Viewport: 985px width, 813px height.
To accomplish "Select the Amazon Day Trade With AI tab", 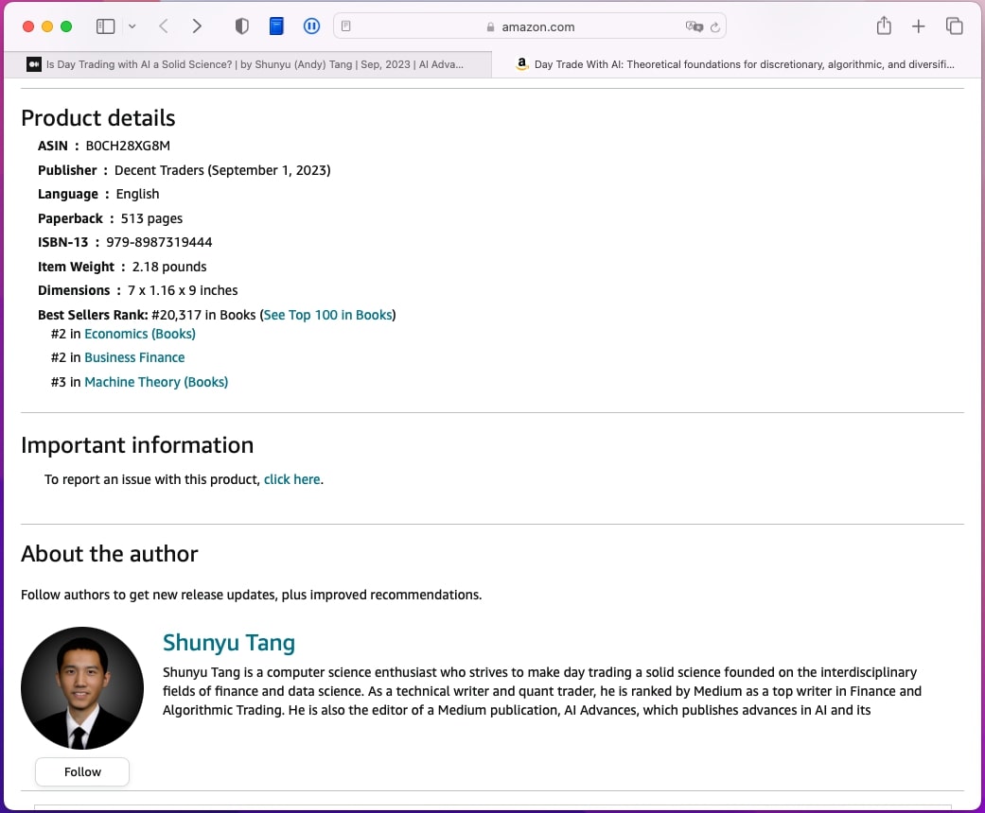I will click(x=738, y=64).
